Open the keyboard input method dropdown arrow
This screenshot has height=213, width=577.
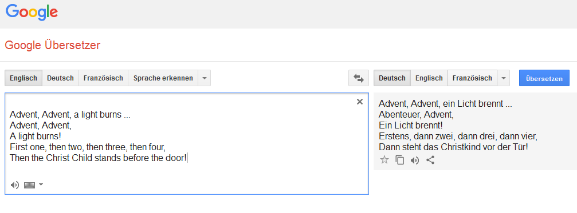pyautogui.click(x=41, y=184)
